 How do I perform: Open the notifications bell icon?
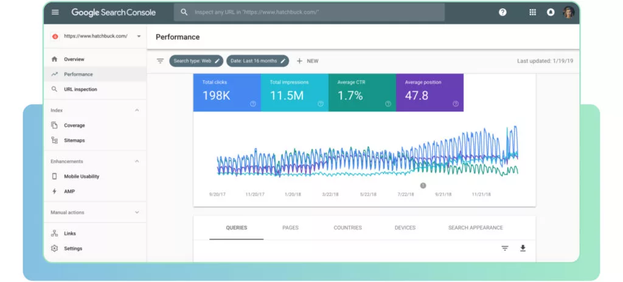[x=550, y=12]
